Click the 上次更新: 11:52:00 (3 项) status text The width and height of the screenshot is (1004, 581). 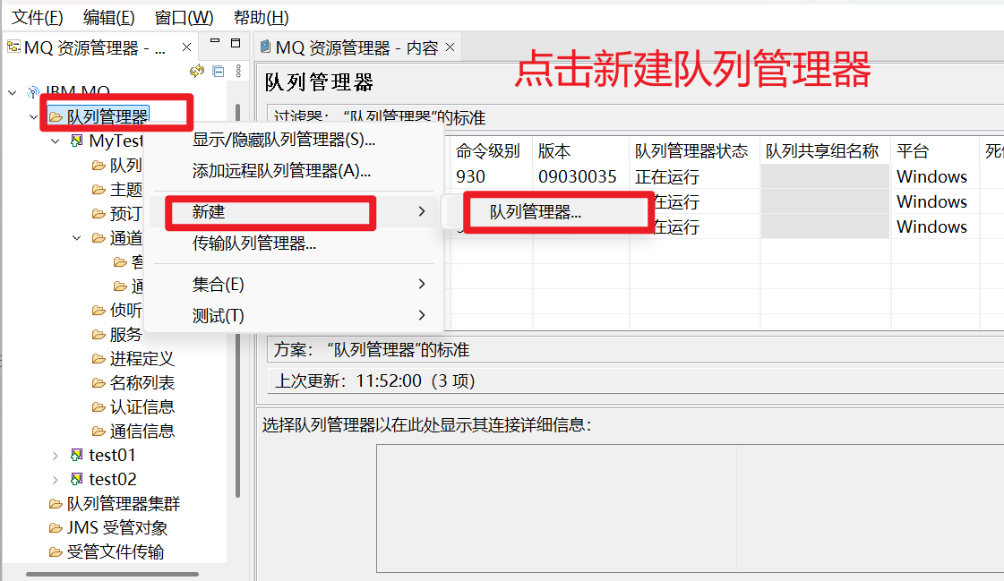[374, 380]
